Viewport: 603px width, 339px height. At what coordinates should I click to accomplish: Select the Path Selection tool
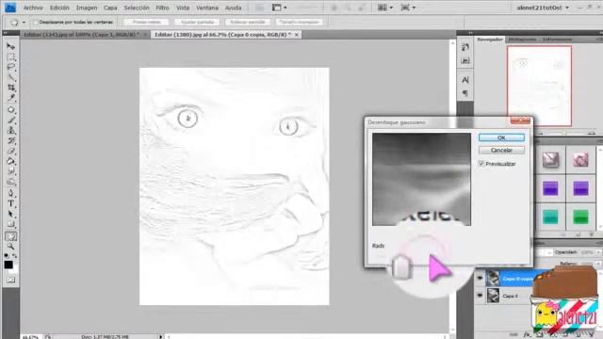10,214
